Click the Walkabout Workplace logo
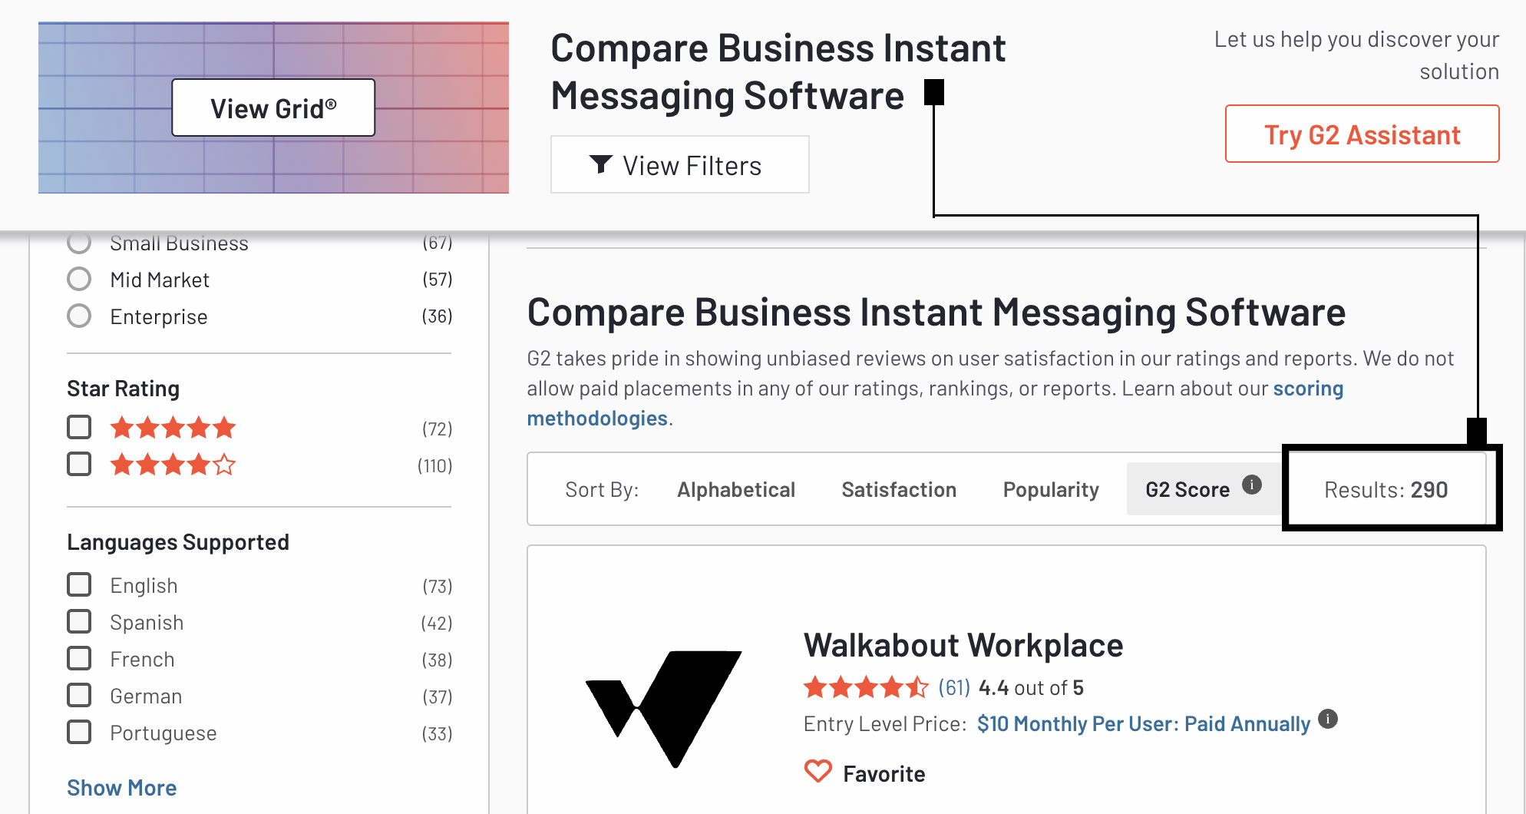Viewport: 1526px width, 814px height. 664,708
